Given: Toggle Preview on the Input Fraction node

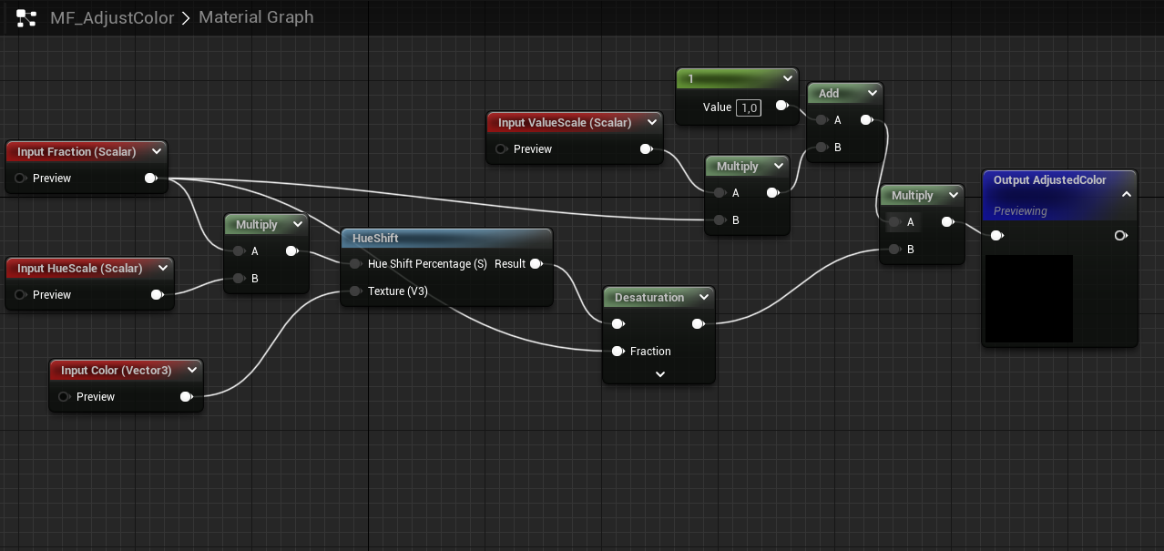Looking at the screenshot, I should click(20, 178).
